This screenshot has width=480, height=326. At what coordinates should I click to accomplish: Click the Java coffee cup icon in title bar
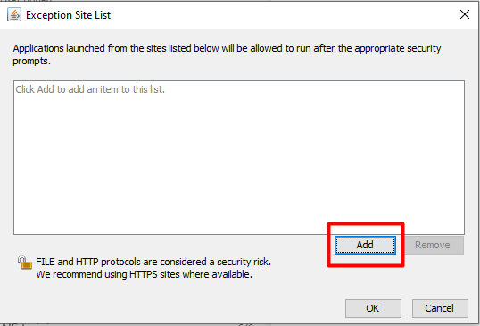pos(14,14)
